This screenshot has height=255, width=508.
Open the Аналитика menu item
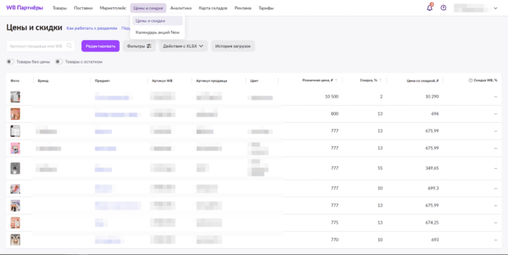pyautogui.click(x=181, y=8)
